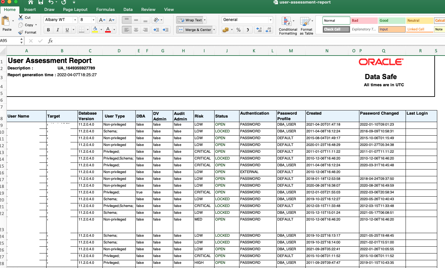Expand the General number format dropdown
This screenshot has height=268, width=445.
[270, 20]
